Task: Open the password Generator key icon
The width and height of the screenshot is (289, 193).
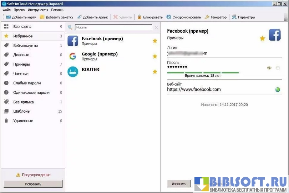Action: click(x=207, y=17)
